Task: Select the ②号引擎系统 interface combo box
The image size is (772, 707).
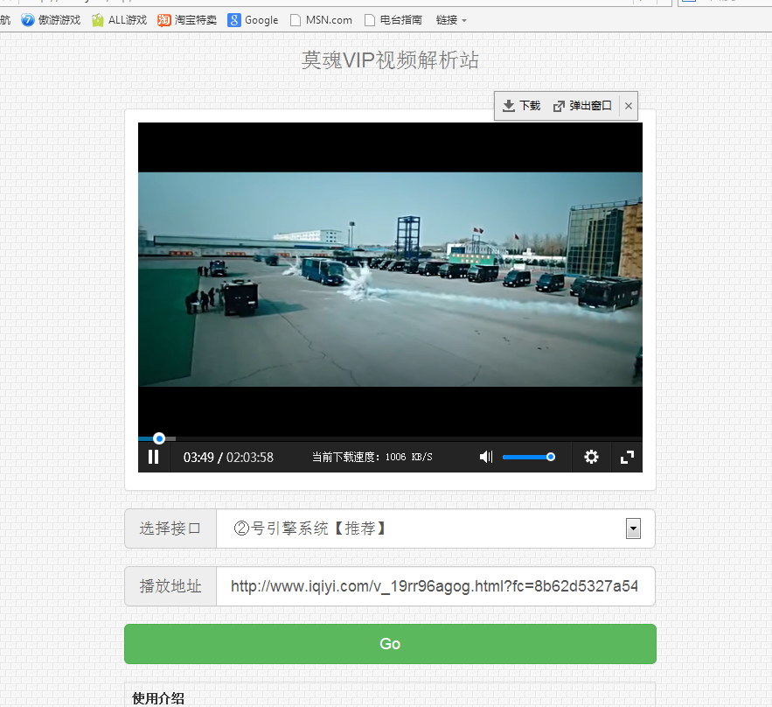Action: (x=435, y=528)
